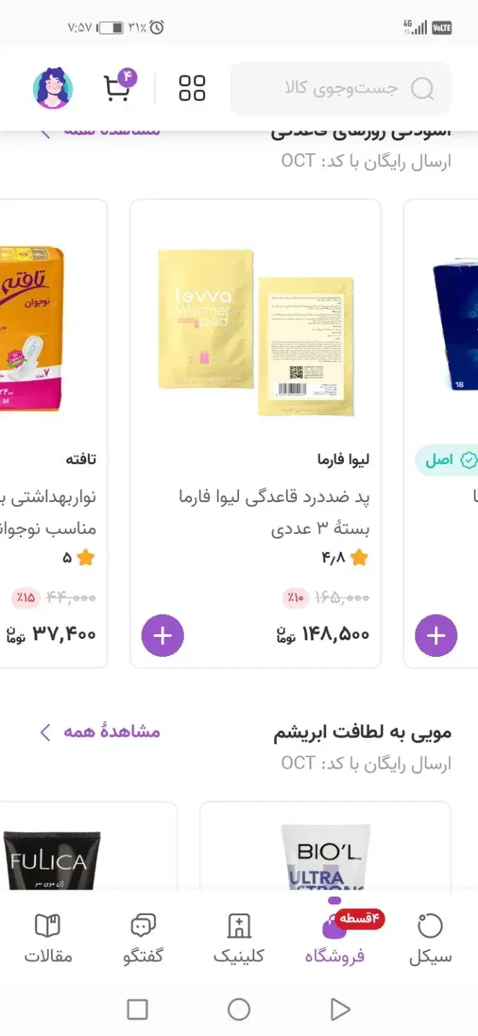Open the categories grid icon
This screenshot has height=1036, width=478.
point(192,88)
